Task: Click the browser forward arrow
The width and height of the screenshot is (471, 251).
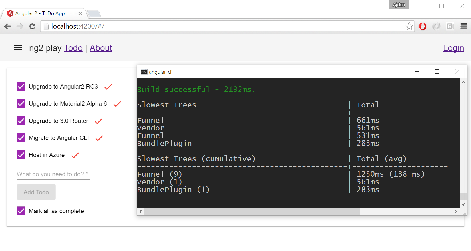Action: [20, 26]
